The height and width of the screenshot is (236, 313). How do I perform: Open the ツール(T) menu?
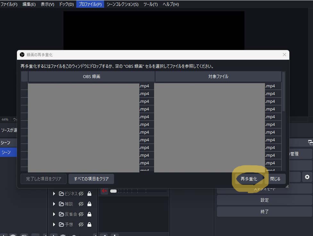tap(151, 4)
